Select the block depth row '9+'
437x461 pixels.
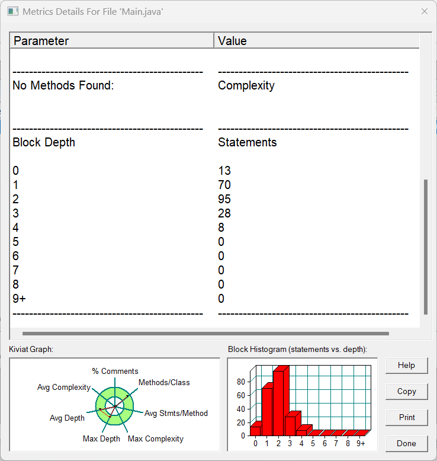click(19, 299)
